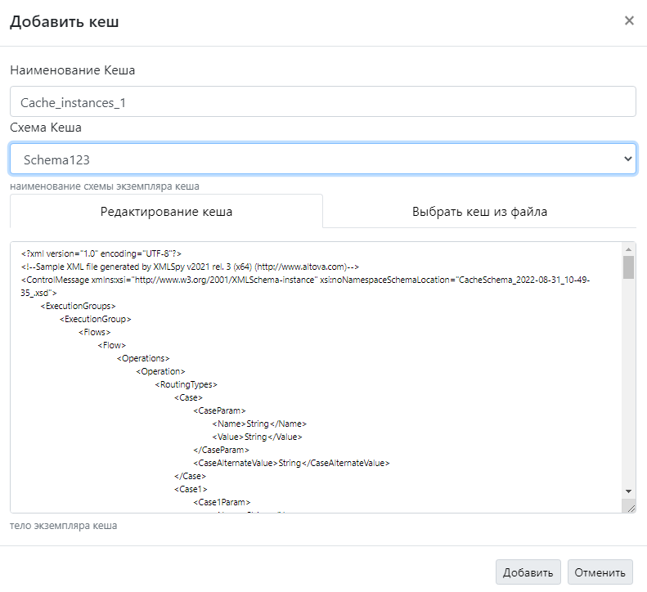The height and width of the screenshot is (592, 647).
Task: Place cursor on the XML declaration line
Action: pyautogui.click(x=101, y=253)
